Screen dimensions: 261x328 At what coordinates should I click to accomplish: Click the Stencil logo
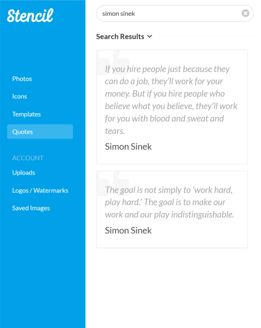pyautogui.click(x=30, y=15)
